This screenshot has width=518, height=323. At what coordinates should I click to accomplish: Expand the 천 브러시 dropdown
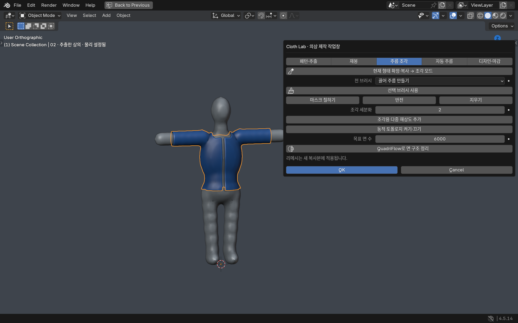tap(440, 81)
